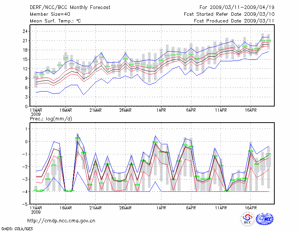The height and width of the screenshot is (231, 299).
Task: Click the -5 value on precipitation y-axis
Action: pos(23,204)
